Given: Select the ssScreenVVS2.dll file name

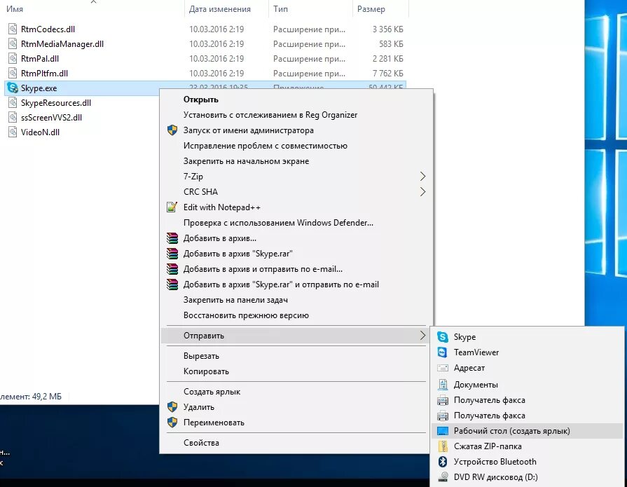Looking at the screenshot, I should [x=52, y=118].
